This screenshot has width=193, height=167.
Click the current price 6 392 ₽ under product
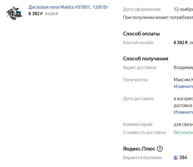coord(36,13)
